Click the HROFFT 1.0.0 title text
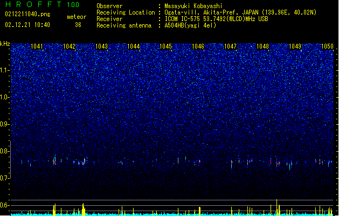This screenshot has width=339, height=216. (x=43, y=4)
